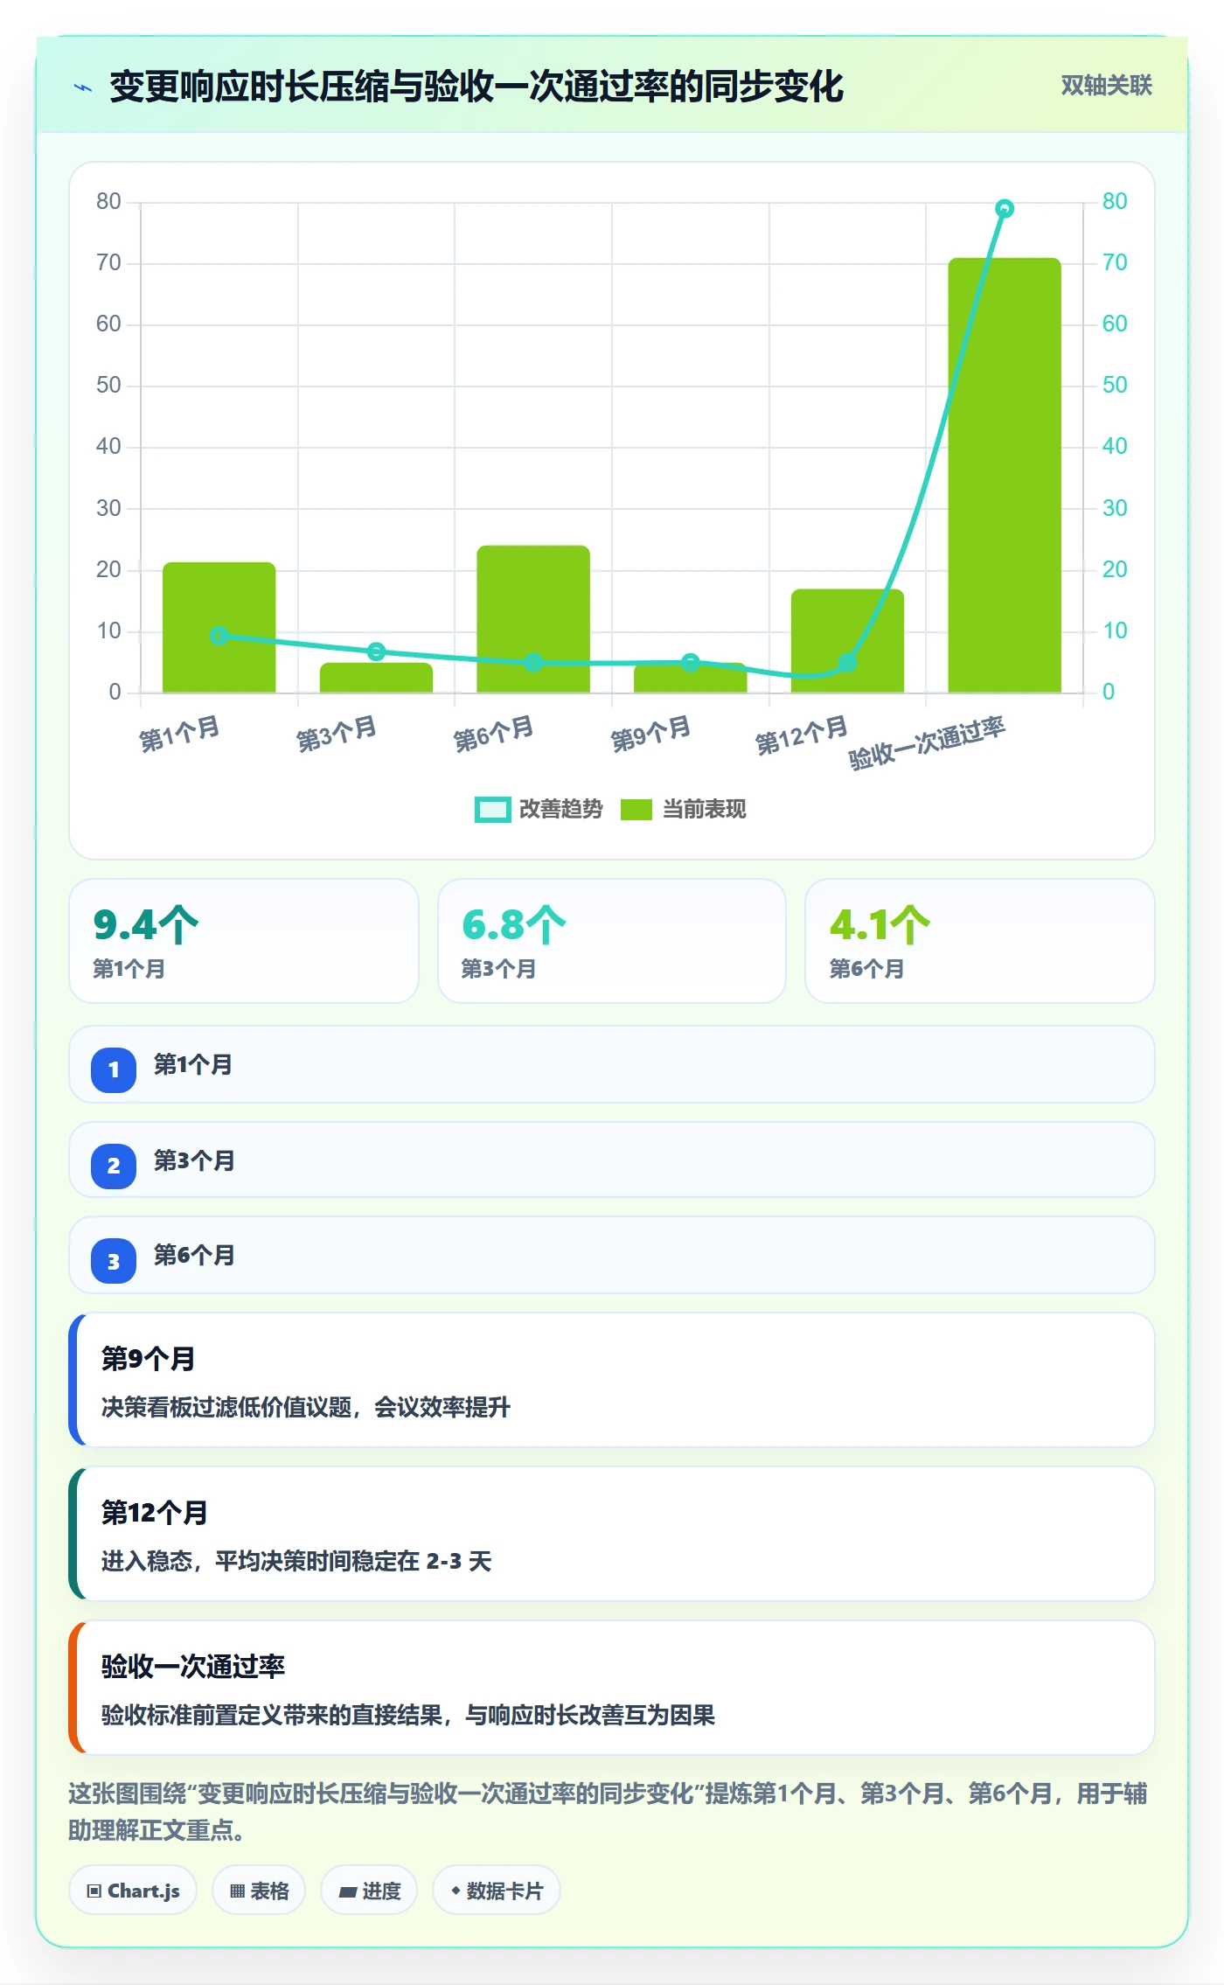
Task: Click the 数据卡片 tag diamond icon
Action: point(456,1891)
